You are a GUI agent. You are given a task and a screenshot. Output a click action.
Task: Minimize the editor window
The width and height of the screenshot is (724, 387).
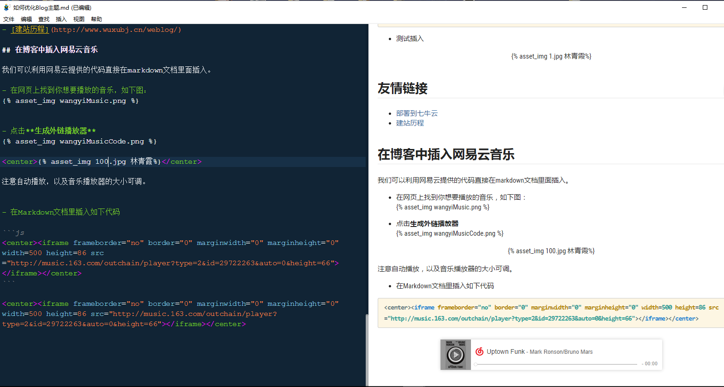coord(684,7)
